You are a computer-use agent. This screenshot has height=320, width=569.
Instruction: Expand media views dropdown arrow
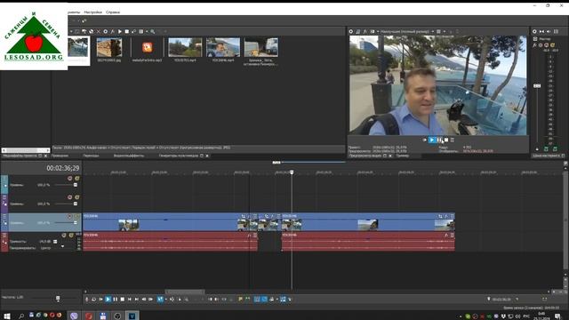(147, 32)
